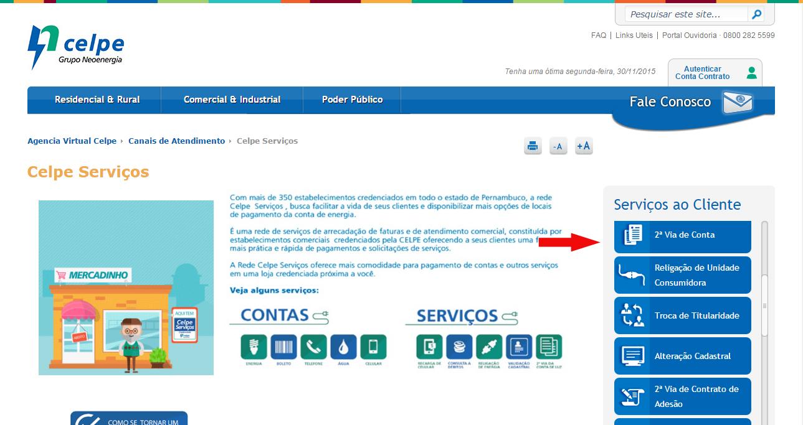
Task: Click the Serviços ao Cliente scrollbar
Action: tap(764, 305)
